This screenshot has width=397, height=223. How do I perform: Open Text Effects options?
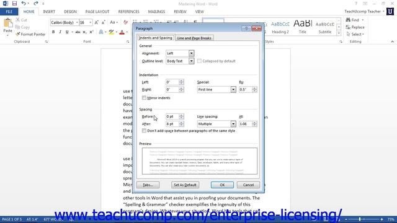[101, 32]
